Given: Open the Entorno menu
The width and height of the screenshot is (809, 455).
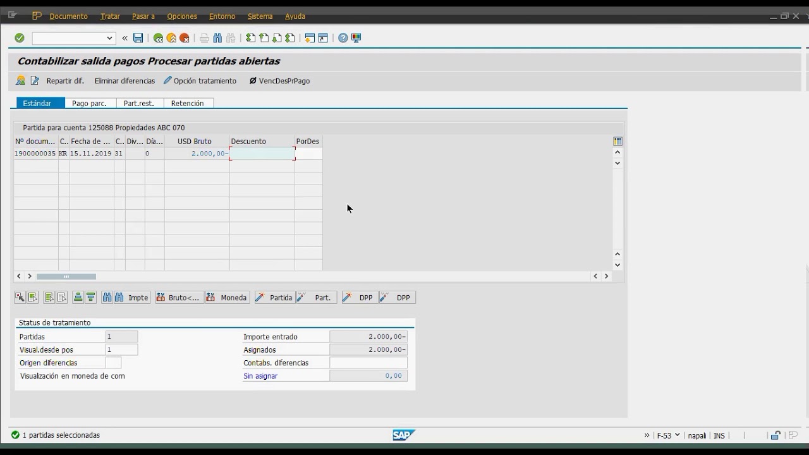Looking at the screenshot, I should click(x=222, y=16).
